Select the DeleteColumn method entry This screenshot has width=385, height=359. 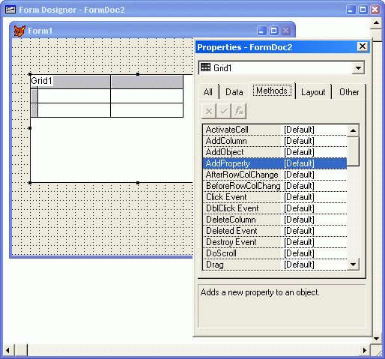coord(275,220)
